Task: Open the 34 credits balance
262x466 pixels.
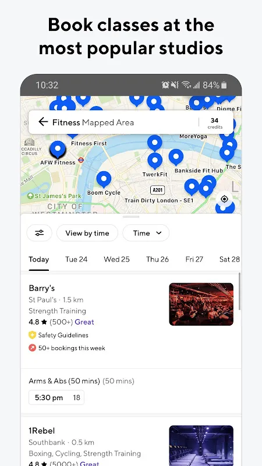Action: click(215, 123)
